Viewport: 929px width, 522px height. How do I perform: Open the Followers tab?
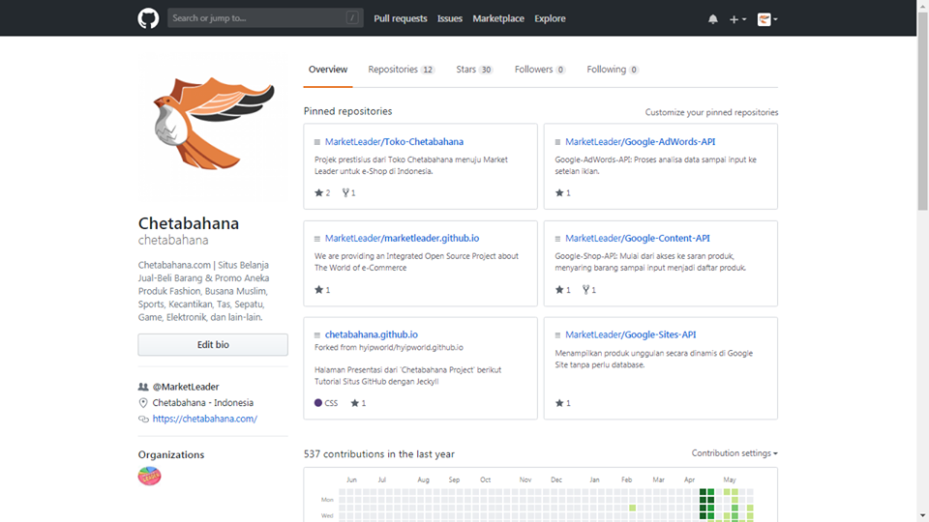click(x=540, y=70)
